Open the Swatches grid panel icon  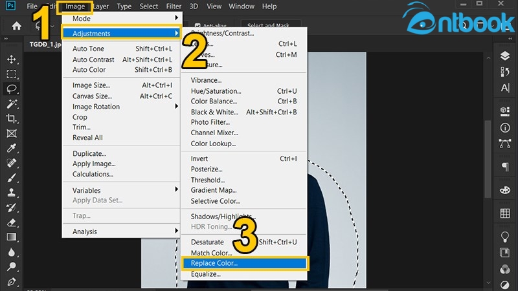(x=505, y=213)
